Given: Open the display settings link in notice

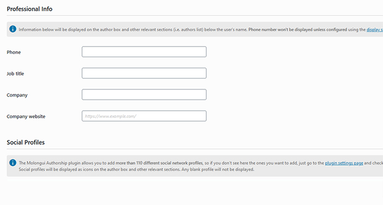Looking at the screenshot, I should click(375, 30).
